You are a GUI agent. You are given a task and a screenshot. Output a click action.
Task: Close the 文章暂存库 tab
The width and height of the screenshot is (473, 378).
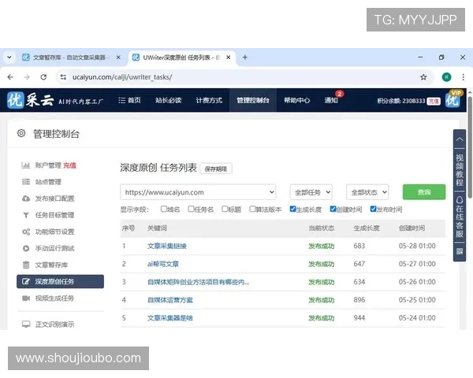point(118,57)
